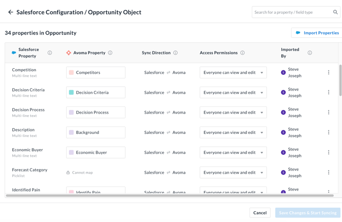
Task: Open the Description access permissions dropdown
Action: [x=233, y=132]
